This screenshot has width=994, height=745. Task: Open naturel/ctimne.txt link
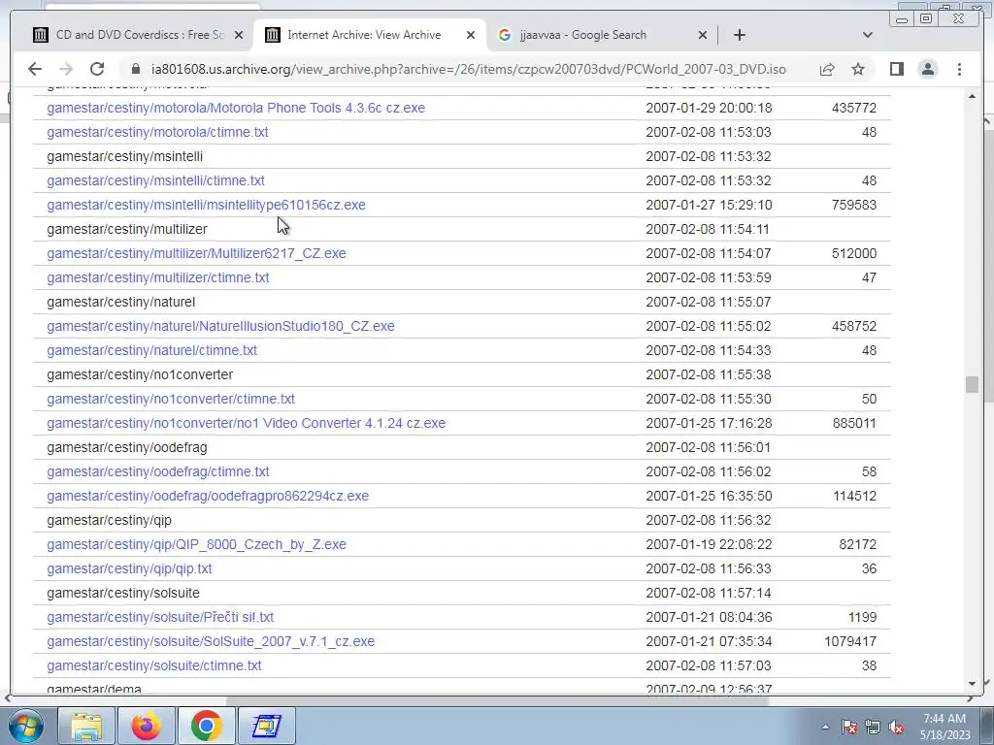152,350
